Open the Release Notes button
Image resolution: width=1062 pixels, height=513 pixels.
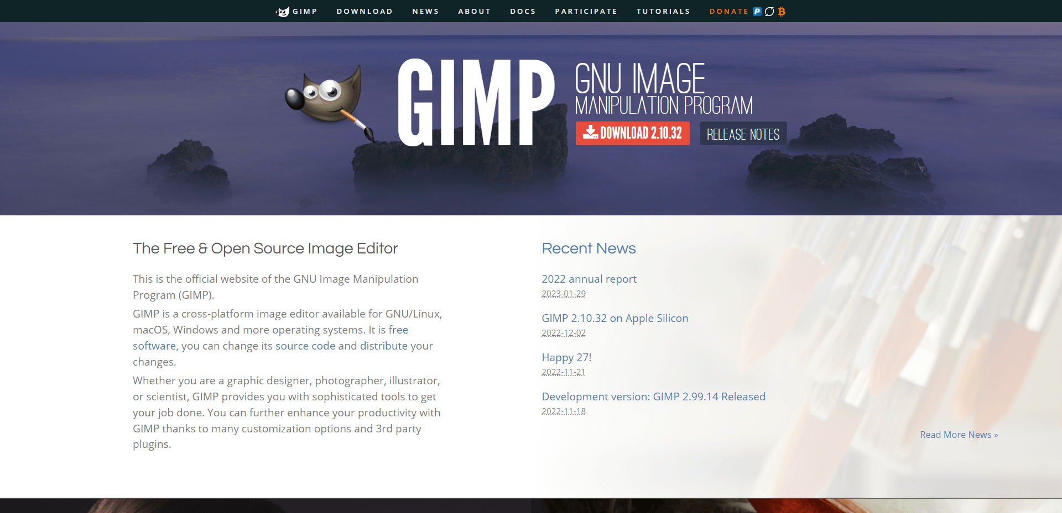click(743, 134)
